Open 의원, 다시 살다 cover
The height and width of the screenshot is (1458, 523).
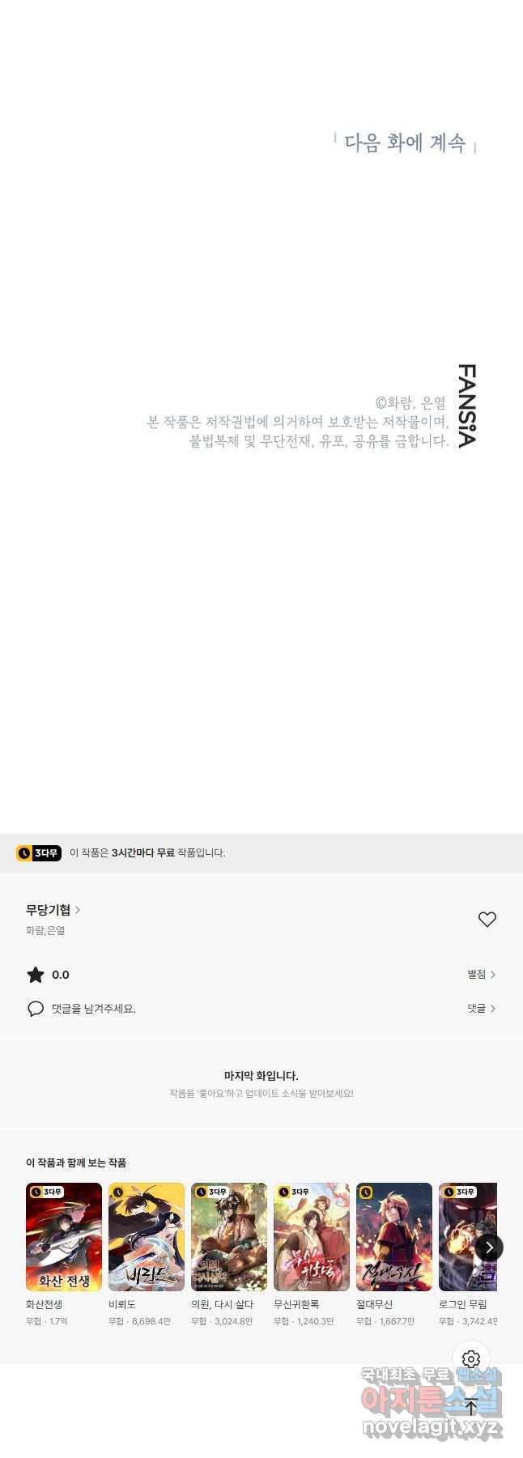229,1237
